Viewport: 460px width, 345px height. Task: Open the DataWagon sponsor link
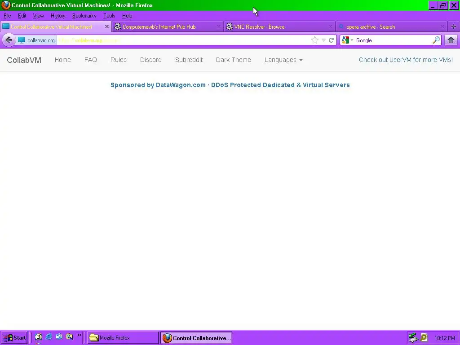(x=230, y=85)
